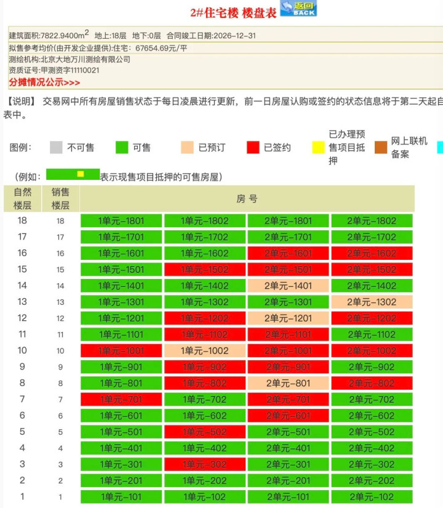Image resolution: width=443 pixels, height=508 pixels.
Task: Open room 2单元-1801
Action: pos(288,221)
